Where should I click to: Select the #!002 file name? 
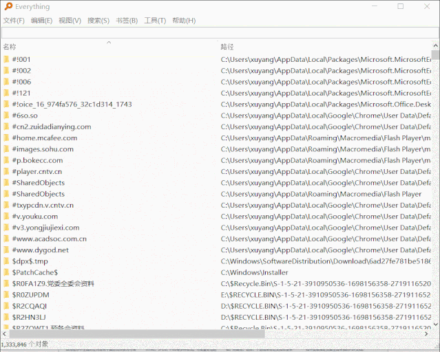click(x=21, y=71)
